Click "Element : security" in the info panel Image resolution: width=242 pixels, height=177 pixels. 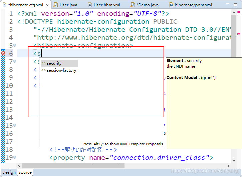(184, 61)
